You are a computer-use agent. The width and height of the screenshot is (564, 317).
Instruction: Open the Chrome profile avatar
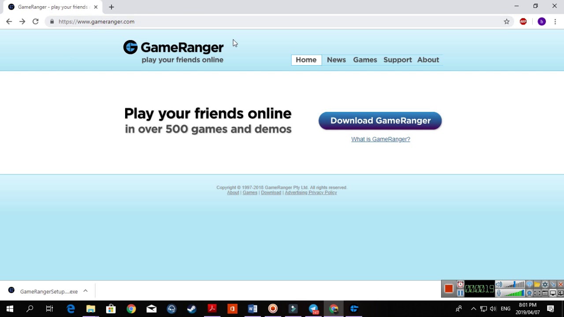[542, 22]
